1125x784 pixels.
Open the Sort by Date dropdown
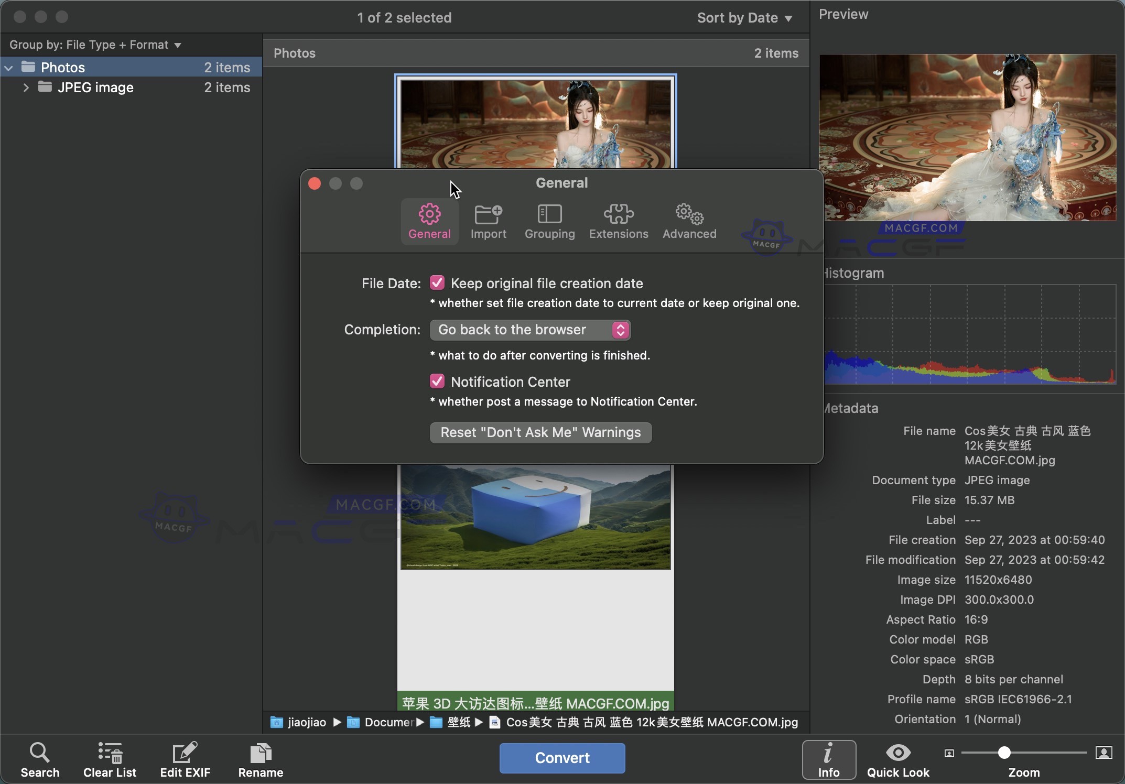[744, 17]
